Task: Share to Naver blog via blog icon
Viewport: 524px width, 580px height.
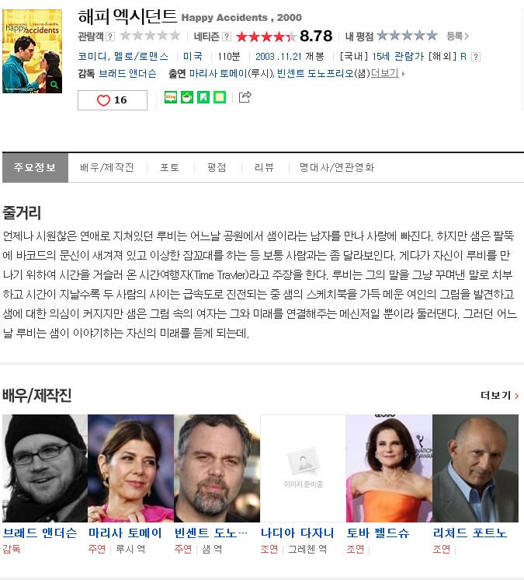Action: click(x=171, y=97)
